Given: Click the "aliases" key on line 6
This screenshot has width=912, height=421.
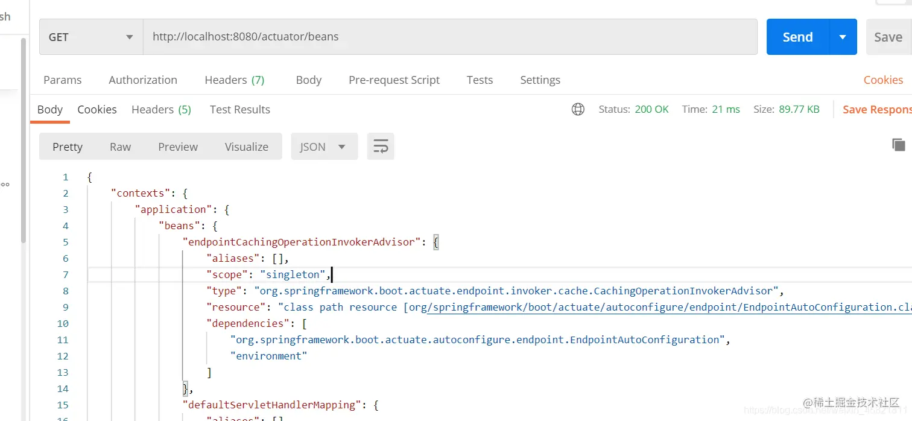Looking at the screenshot, I should point(233,258).
